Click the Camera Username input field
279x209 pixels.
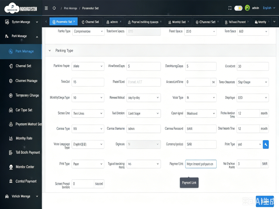click(144, 129)
